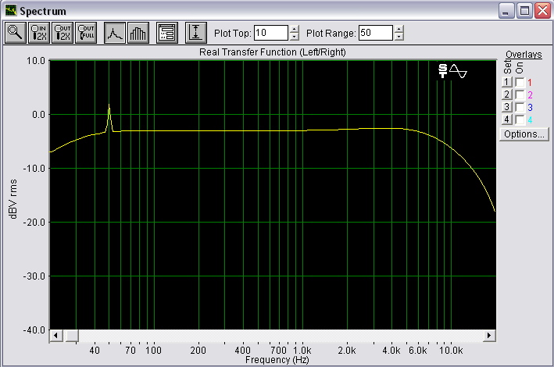Switch to line graph display mode
Screen dimensions: 554x367
click(x=115, y=33)
